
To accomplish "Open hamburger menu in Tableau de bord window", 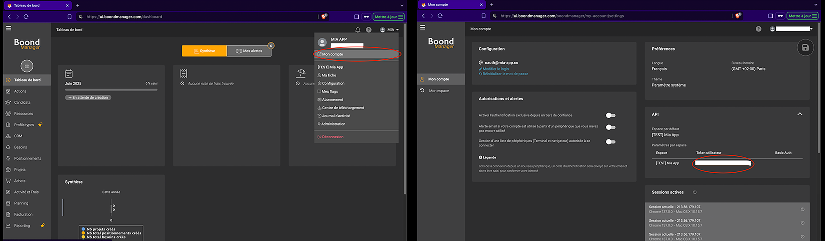I will coord(9,29).
